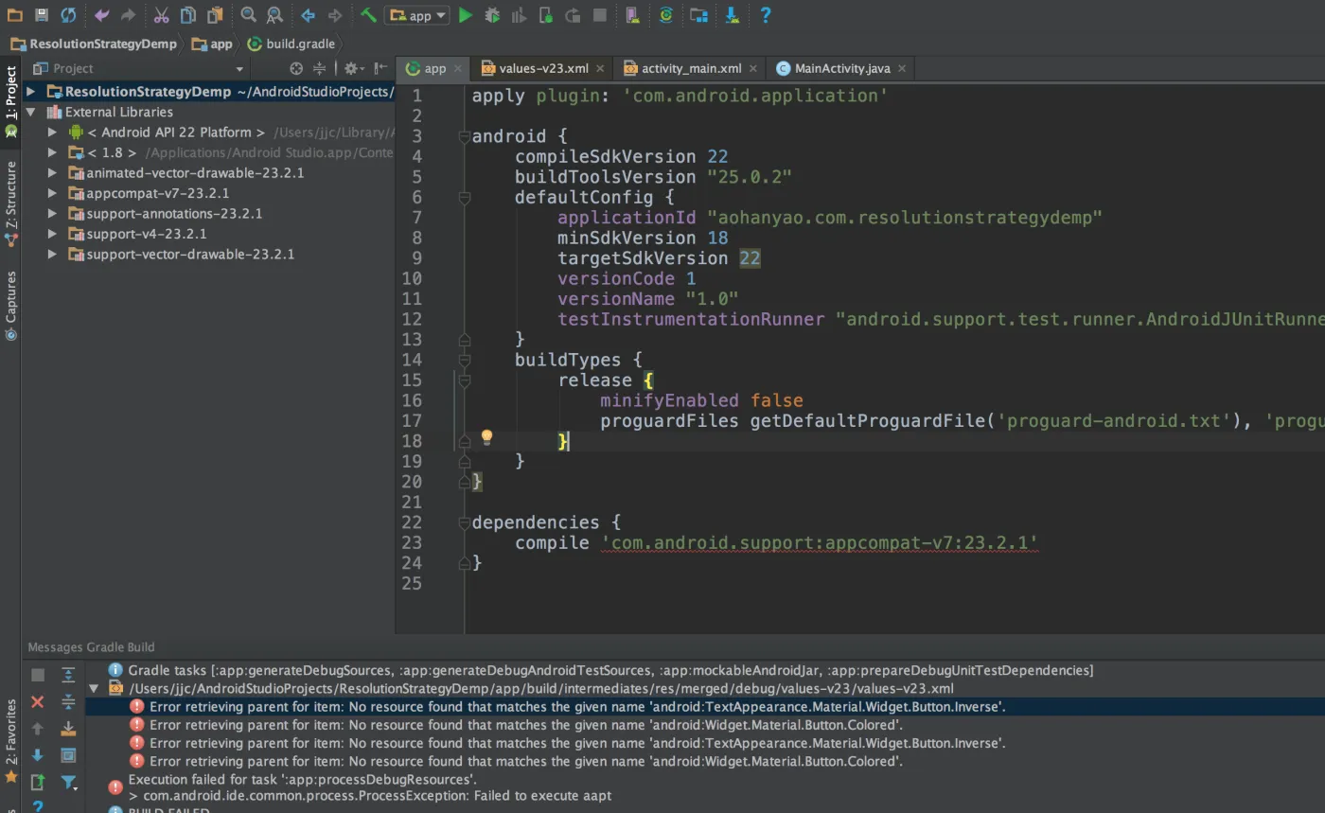Collapse the External Libraries node

click(30, 112)
